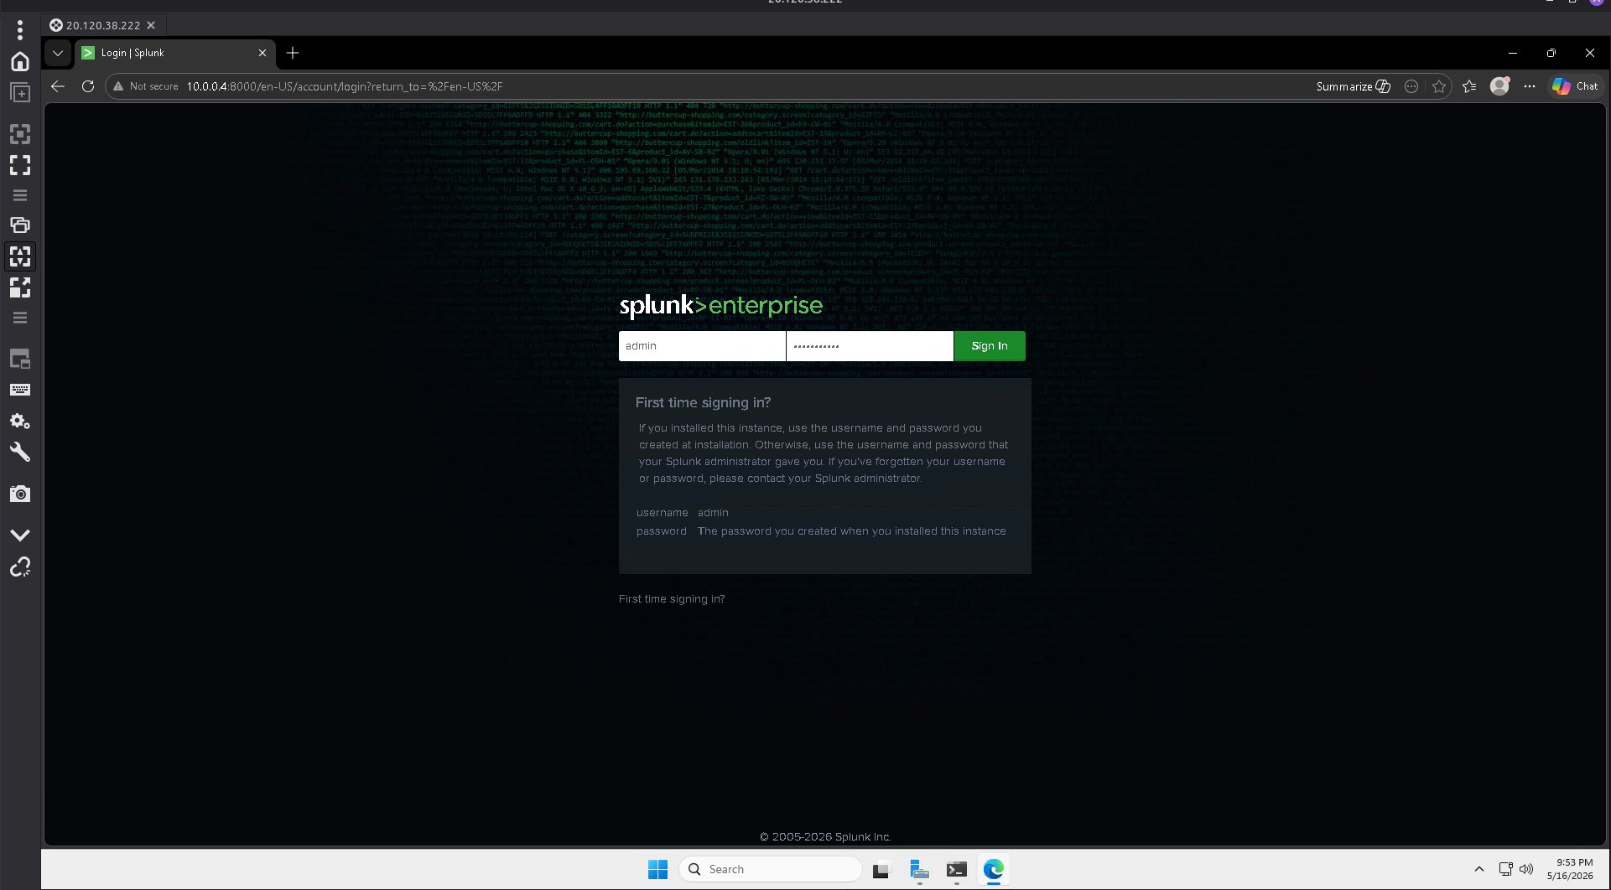Click the volume speaker tray icon
Screen dimensions: 1611x890
[x=1526, y=869]
